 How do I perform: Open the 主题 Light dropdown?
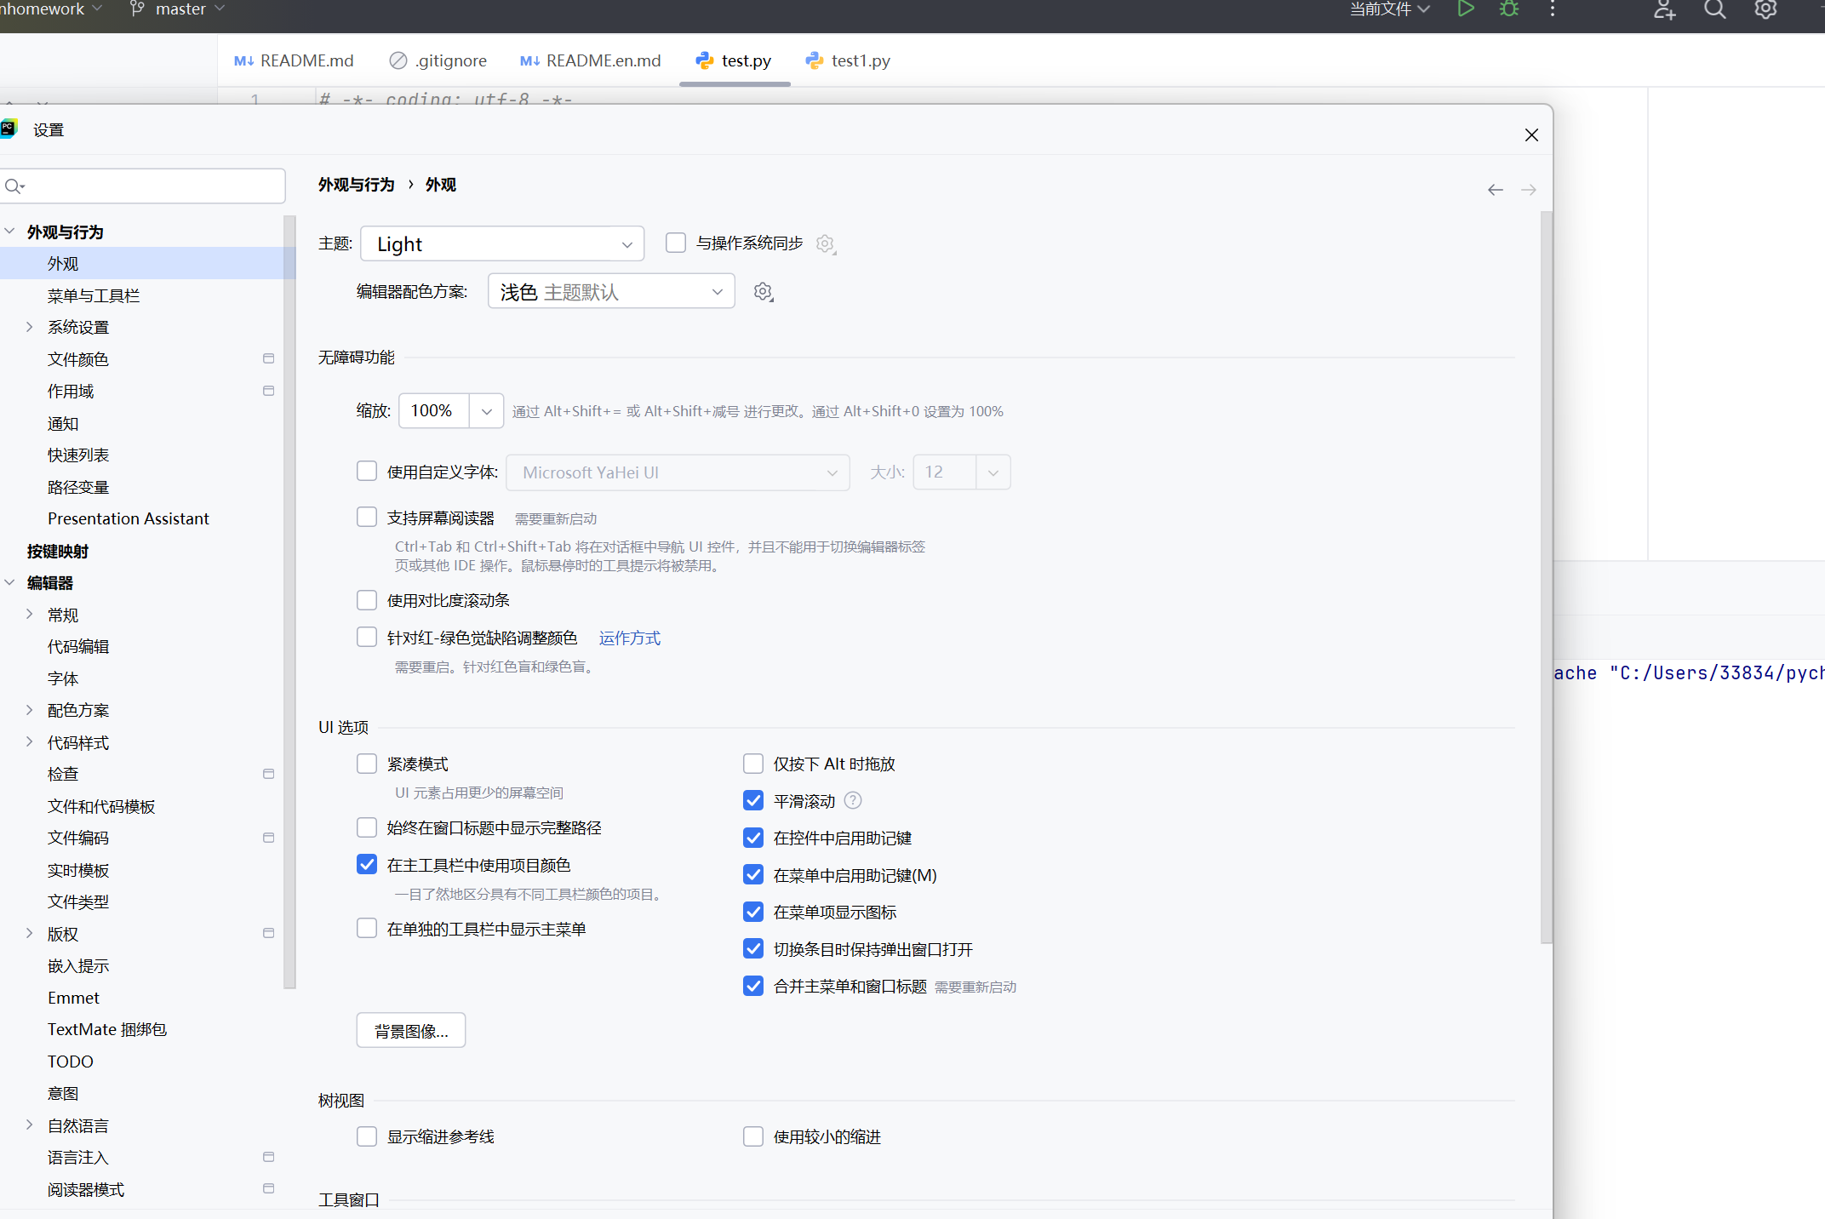coord(502,244)
